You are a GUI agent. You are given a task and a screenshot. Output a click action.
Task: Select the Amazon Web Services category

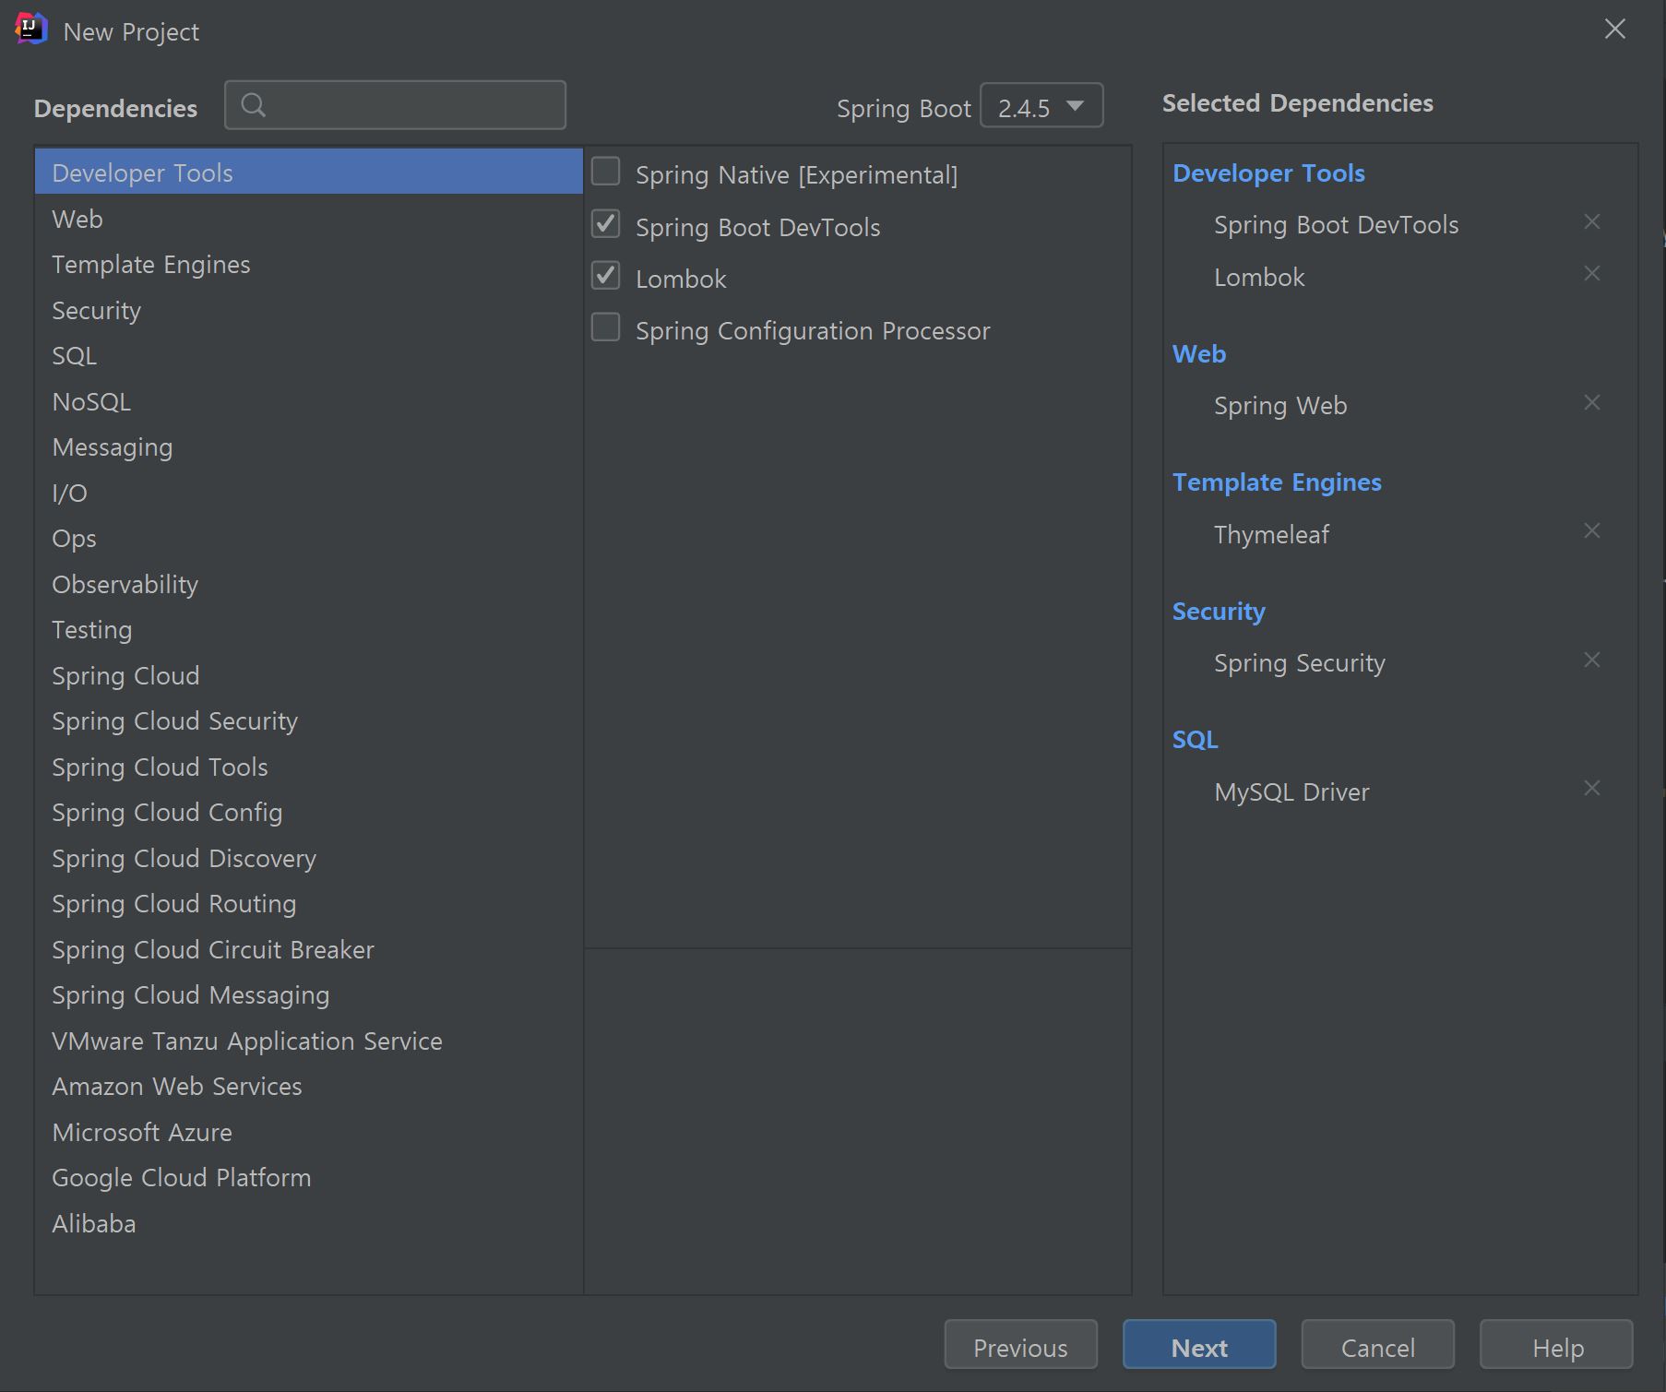coord(308,1087)
